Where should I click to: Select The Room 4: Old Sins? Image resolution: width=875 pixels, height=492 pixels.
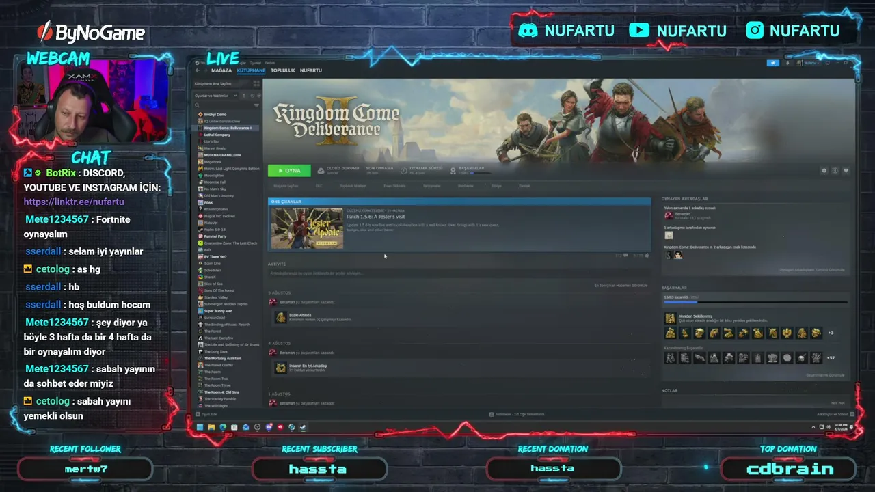click(x=221, y=392)
